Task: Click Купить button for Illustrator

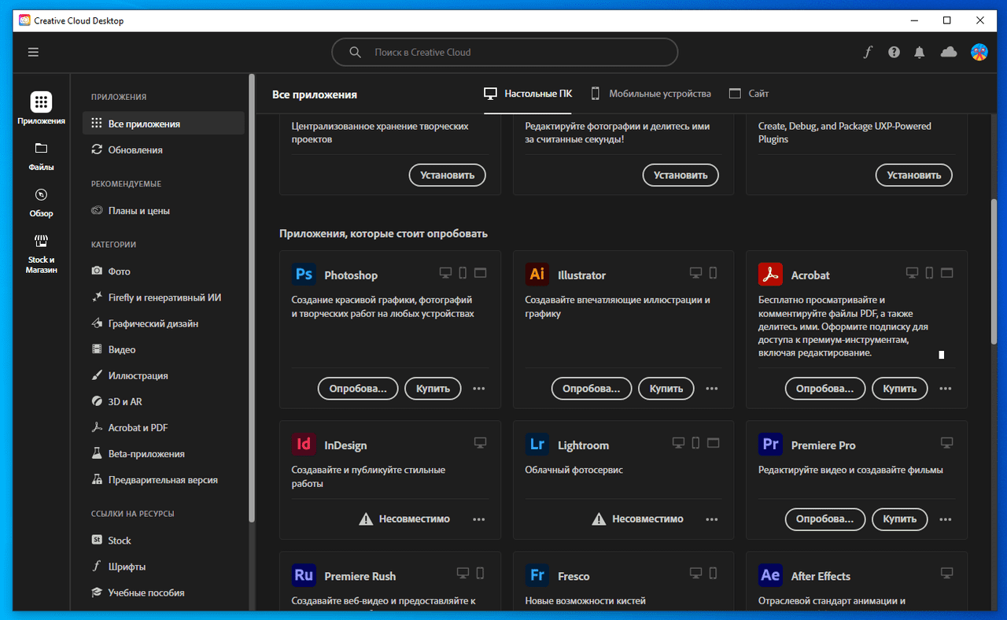Action: pos(666,389)
